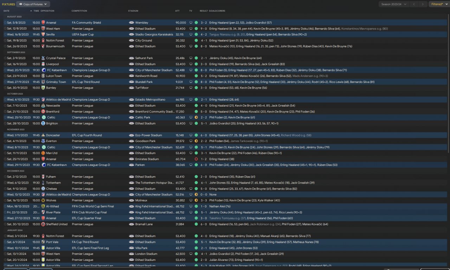Image resolution: width=450 pixels, height=270 pixels.
Task: Click the 0 - 0 result against Atlético de Madrid
Action: [x=204, y=194]
